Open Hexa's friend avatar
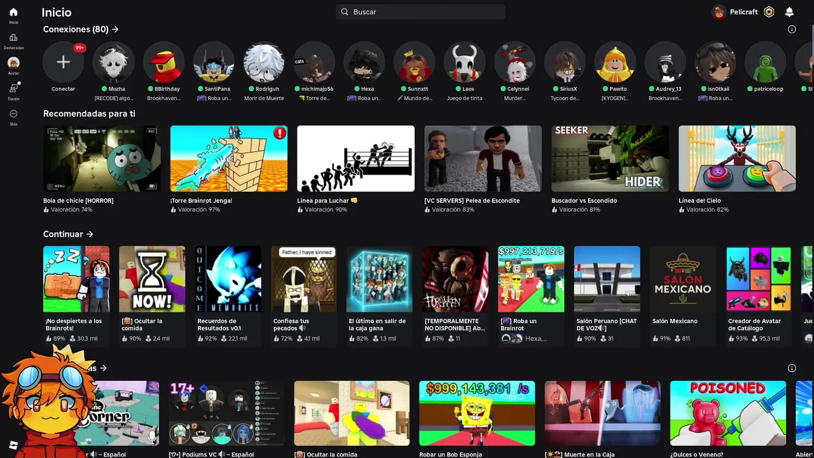 364,62
